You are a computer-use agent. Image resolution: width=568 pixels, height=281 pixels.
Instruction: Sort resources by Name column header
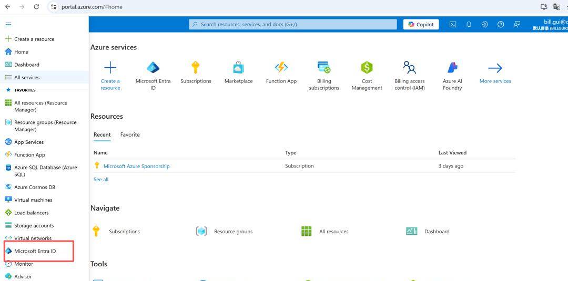[x=100, y=153]
